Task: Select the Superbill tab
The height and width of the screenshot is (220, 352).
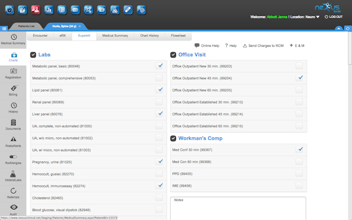Action: (84, 36)
